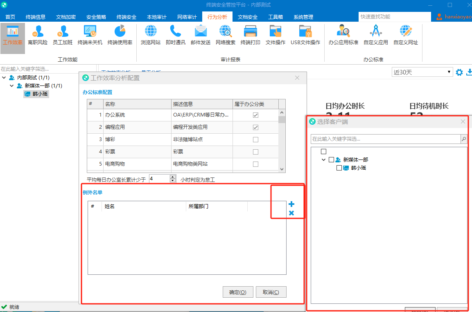The height and width of the screenshot is (312, 472).
Task: Check 电商购物 office category checkbox
Action: coord(255,164)
